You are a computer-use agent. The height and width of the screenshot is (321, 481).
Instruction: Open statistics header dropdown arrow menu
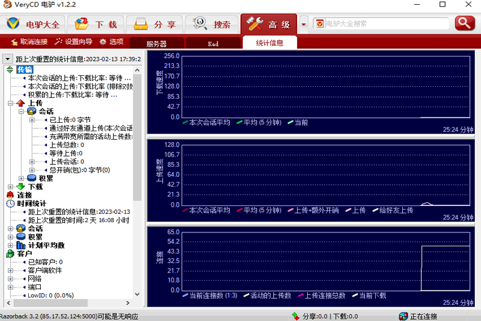pos(7,59)
